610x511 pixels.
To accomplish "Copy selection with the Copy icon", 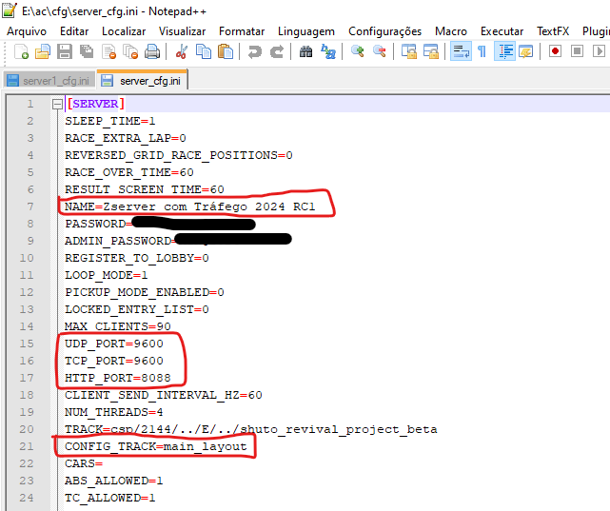I will [x=204, y=51].
